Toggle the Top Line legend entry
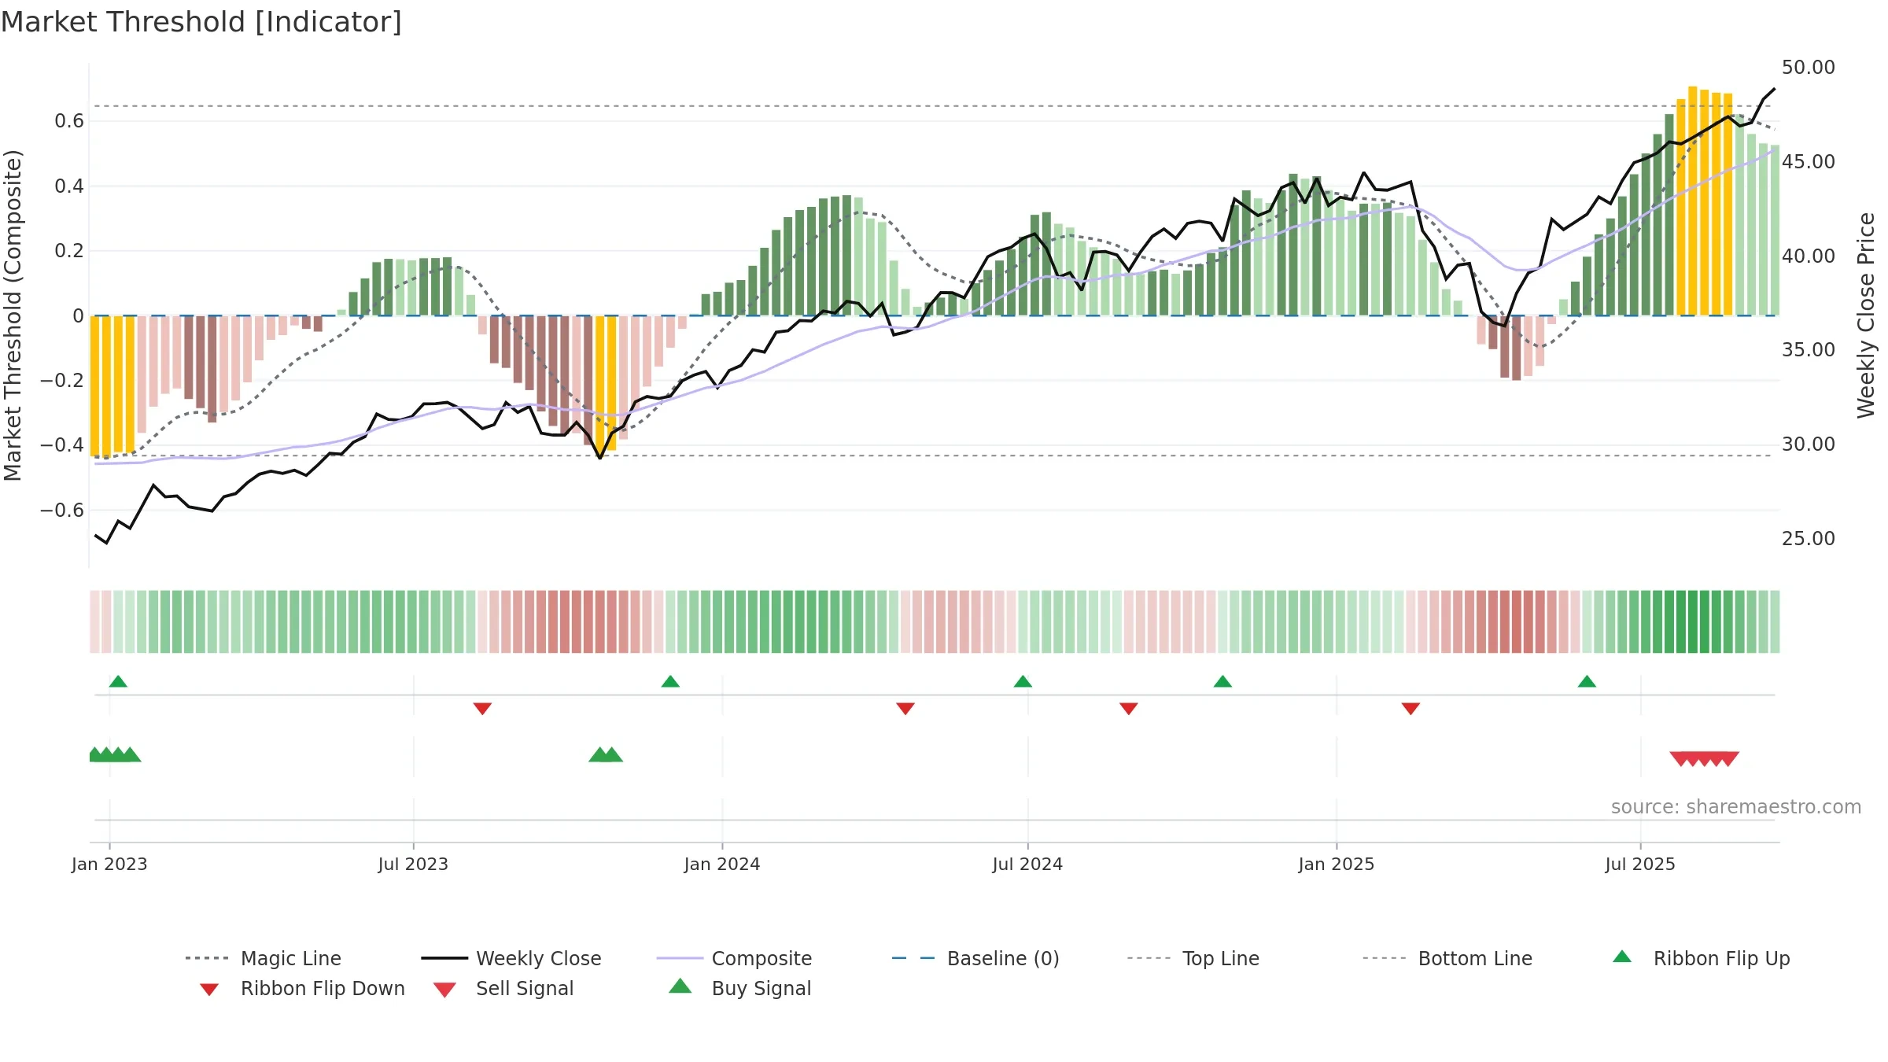 (1193, 958)
